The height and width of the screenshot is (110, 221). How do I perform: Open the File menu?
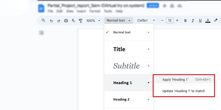point(50,11)
